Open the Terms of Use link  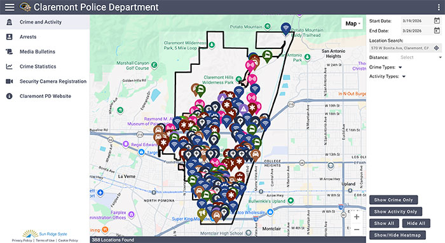pyautogui.click(x=45, y=240)
